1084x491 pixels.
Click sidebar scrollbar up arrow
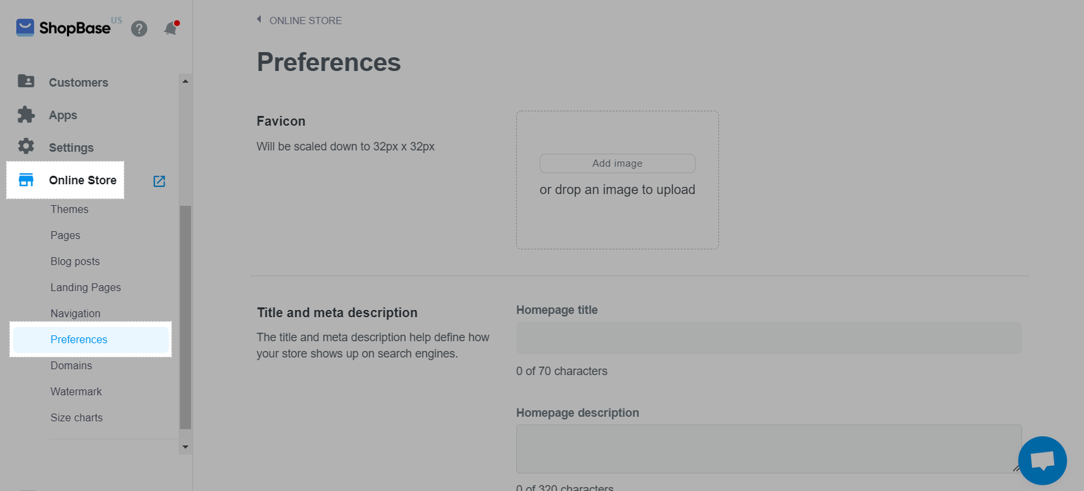point(185,81)
